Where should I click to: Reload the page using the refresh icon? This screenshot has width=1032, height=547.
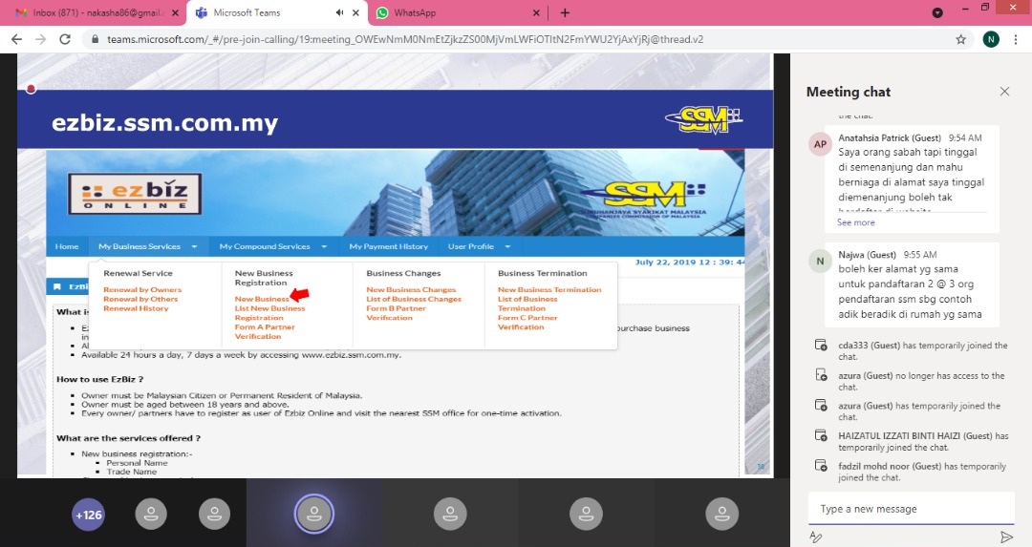65,39
